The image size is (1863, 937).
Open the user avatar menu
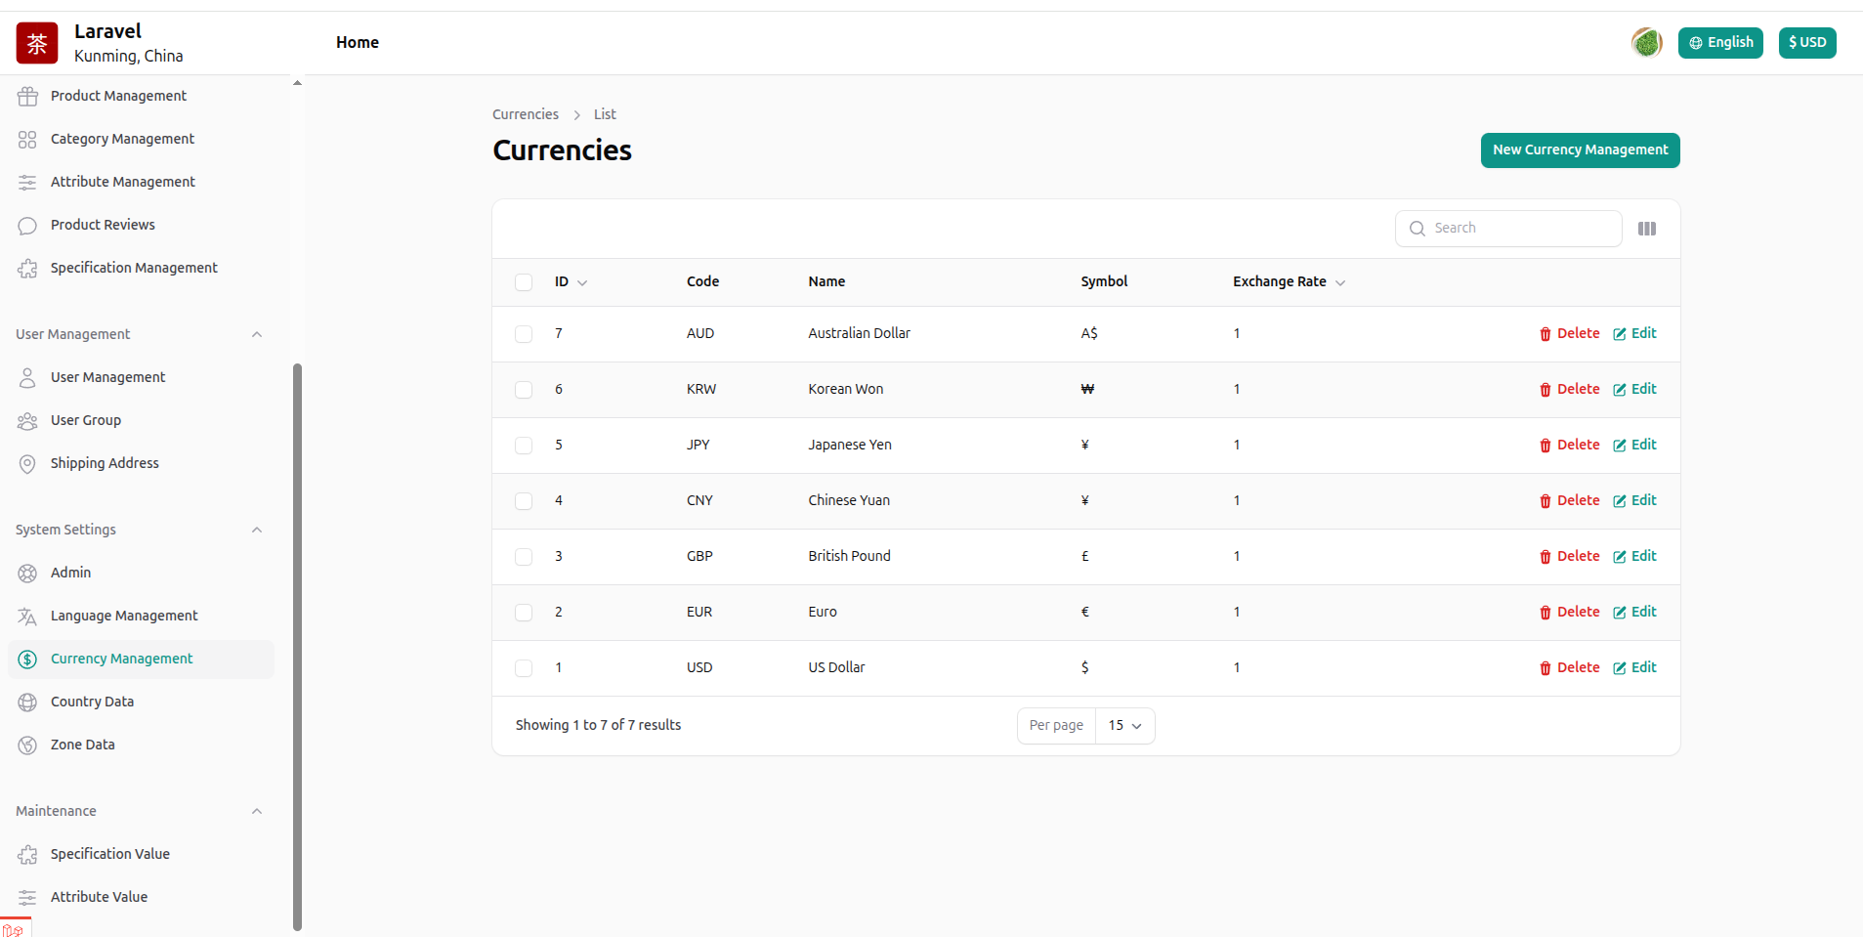pyautogui.click(x=1646, y=43)
